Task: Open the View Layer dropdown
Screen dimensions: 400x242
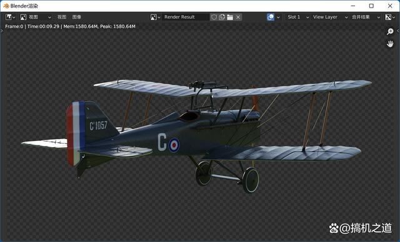Action: tap(330, 17)
